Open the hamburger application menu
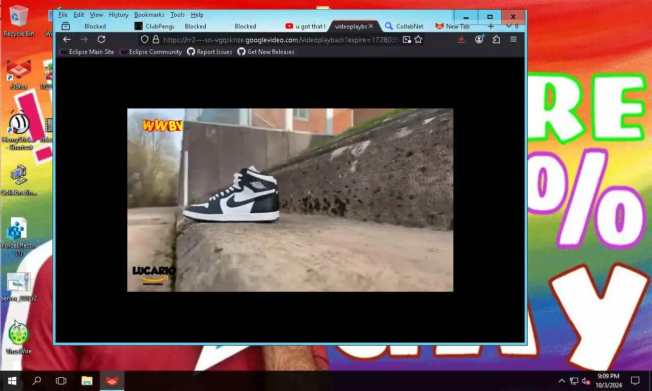This screenshot has width=652, height=391. coord(513,39)
